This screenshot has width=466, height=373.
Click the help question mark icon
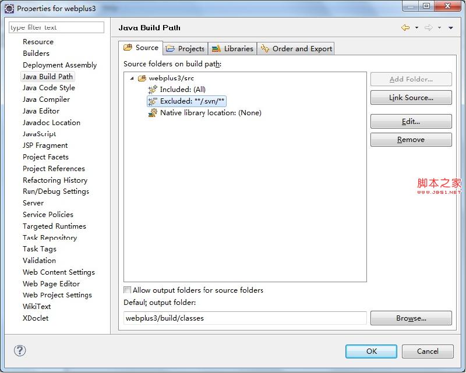click(x=20, y=350)
